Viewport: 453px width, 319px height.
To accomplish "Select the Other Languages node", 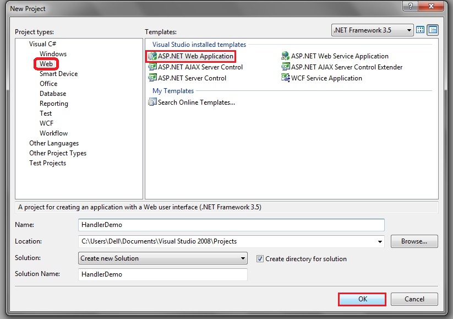I will pyautogui.click(x=54, y=143).
